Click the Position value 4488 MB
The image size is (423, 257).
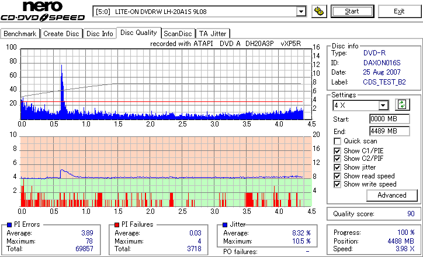coord(401,241)
